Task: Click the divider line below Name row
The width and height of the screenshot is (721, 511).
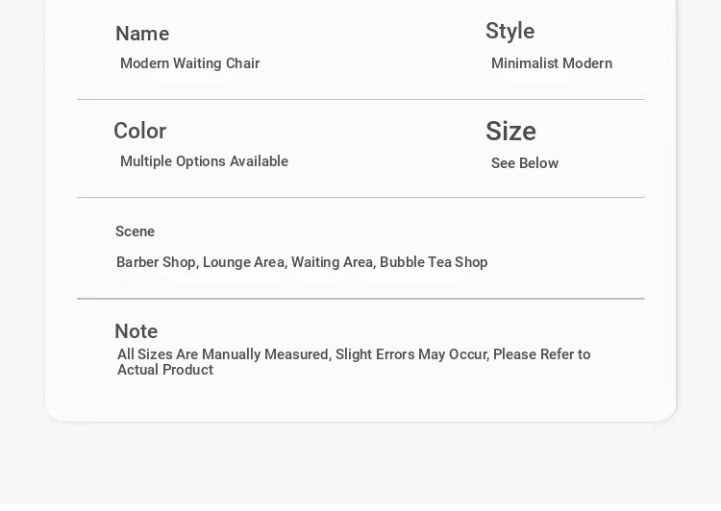Action: point(360,100)
